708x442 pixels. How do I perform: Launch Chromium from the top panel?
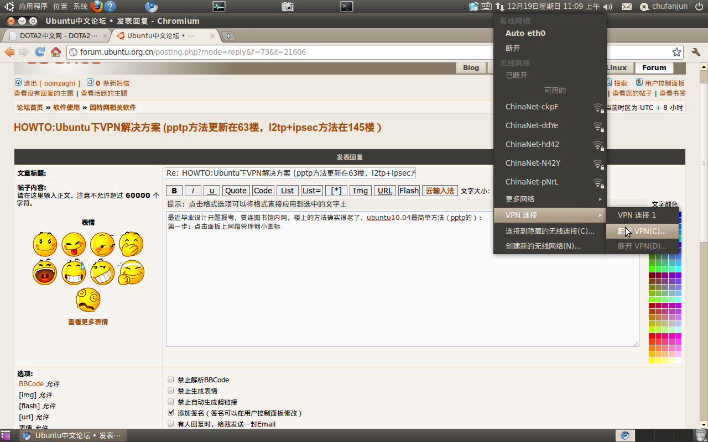151,6
